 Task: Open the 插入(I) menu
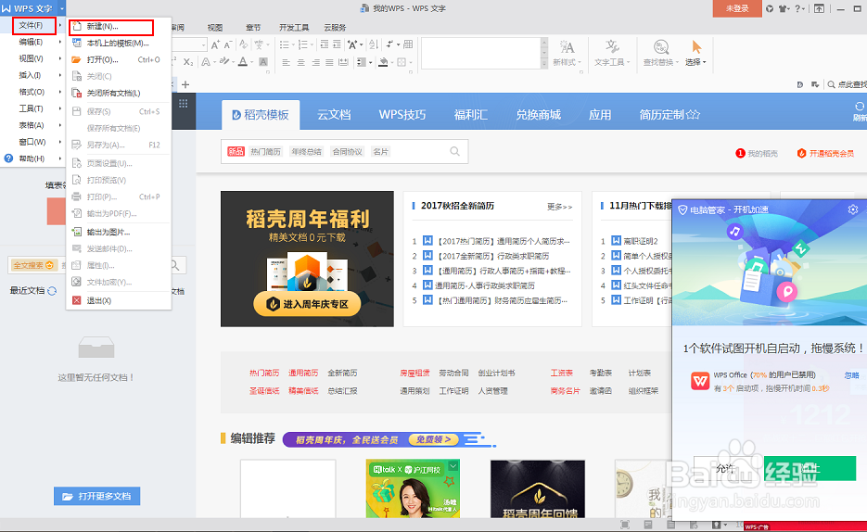pyautogui.click(x=30, y=75)
